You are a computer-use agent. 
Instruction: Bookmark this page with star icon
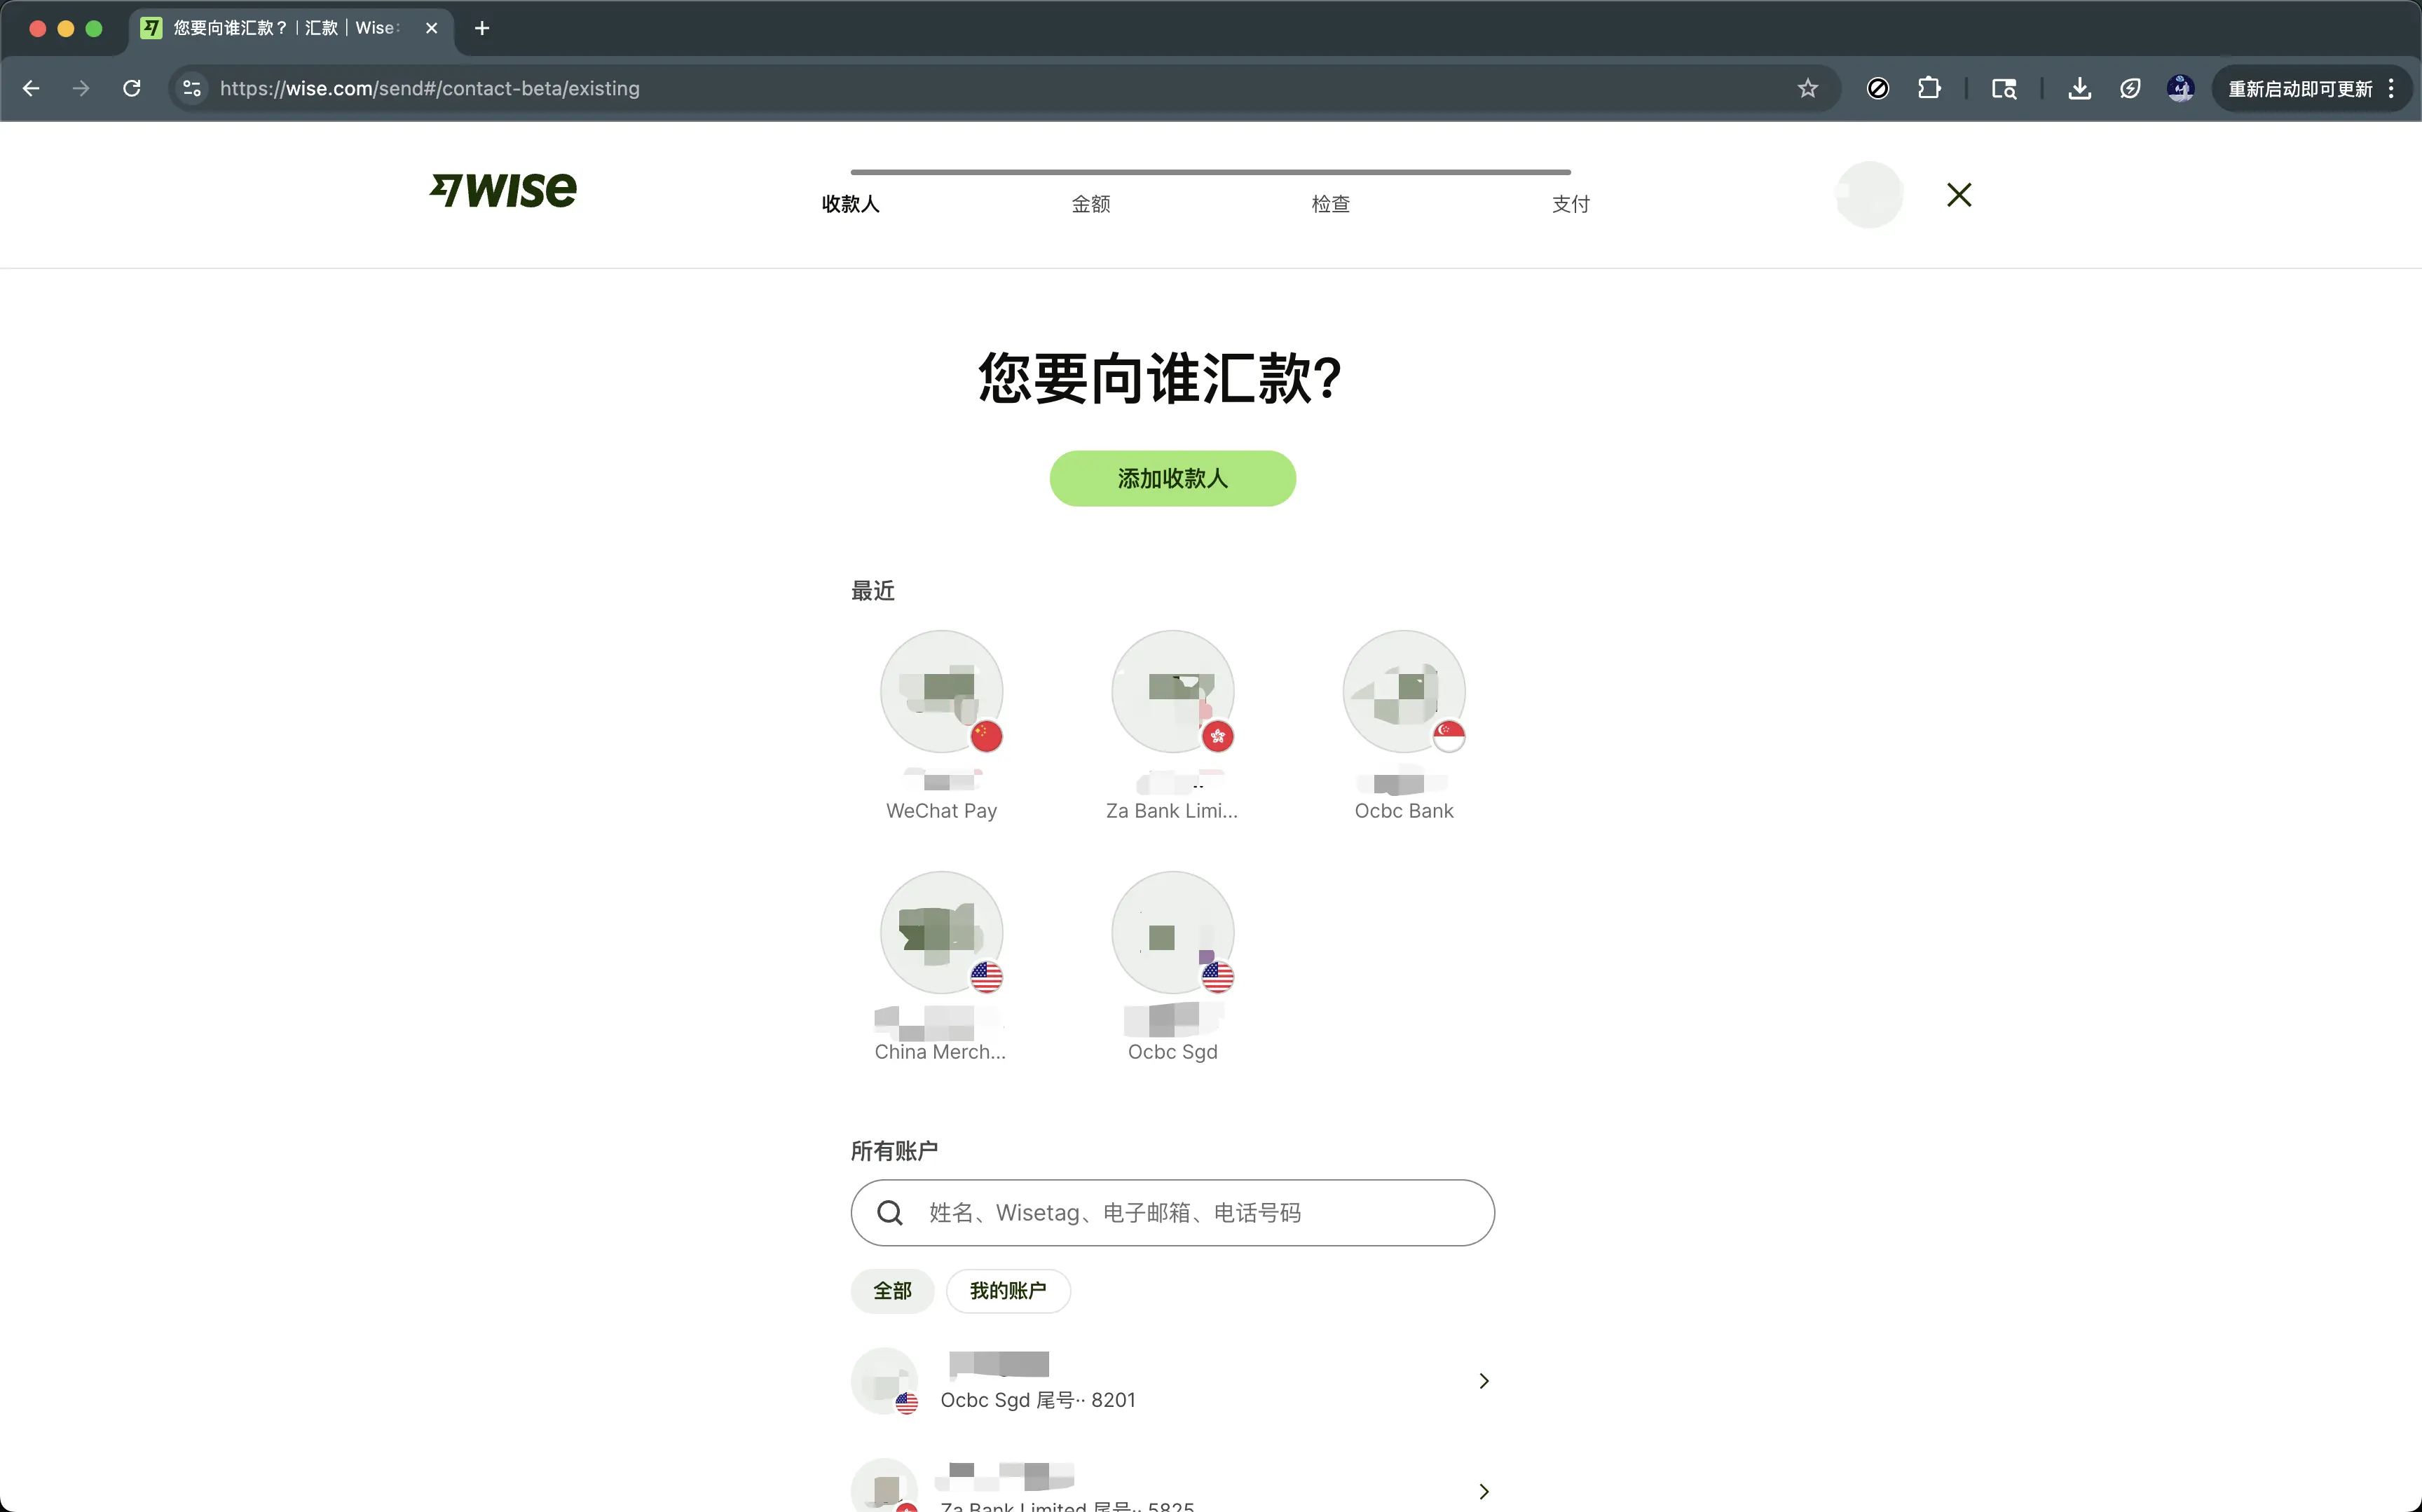tap(1807, 88)
